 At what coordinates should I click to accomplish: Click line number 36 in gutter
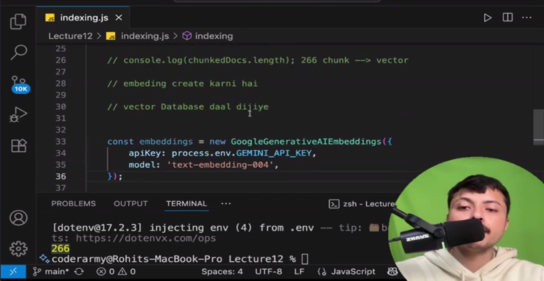click(x=61, y=176)
